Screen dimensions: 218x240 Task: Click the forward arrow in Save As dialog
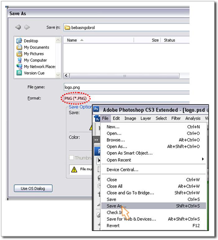pos(27,27)
